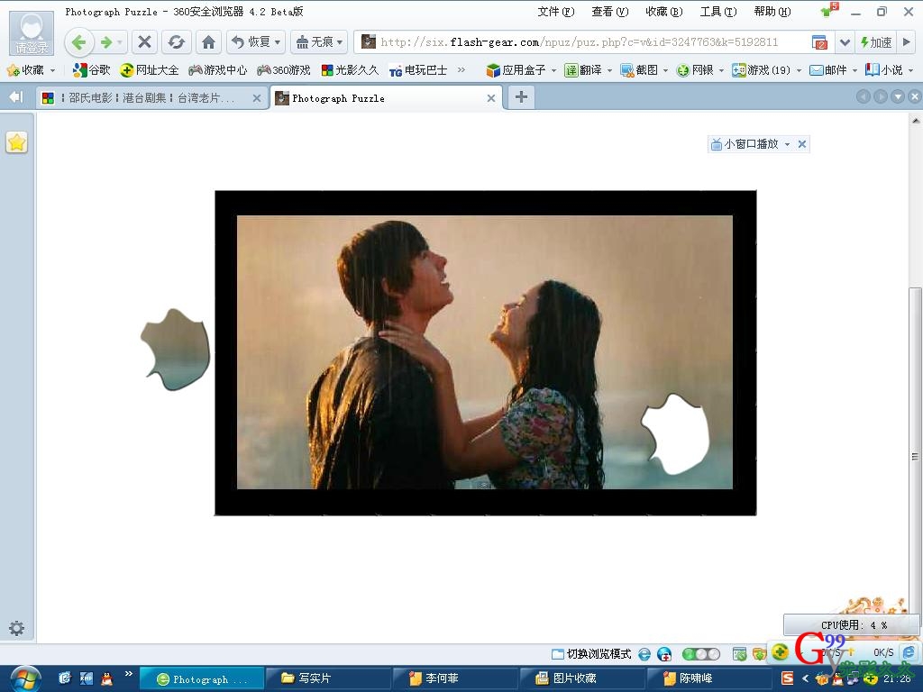The height and width of the screenshot is (692, 923).
Task: Open the blocked popups icon in address bar
Action: tap(818, 42)
